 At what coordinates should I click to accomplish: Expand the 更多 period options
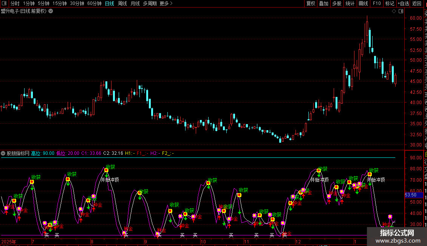(166, 4)
